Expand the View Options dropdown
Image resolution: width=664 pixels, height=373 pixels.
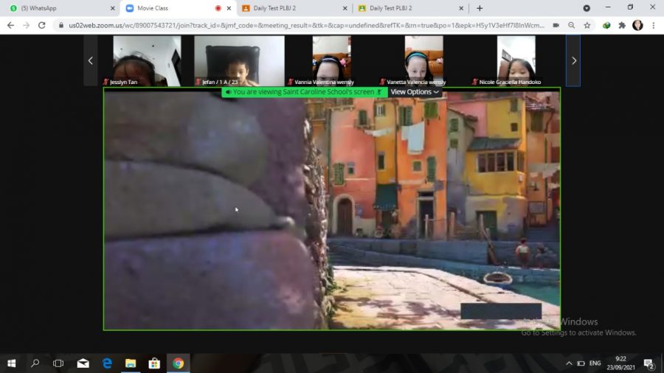click(x=415, y=92)
